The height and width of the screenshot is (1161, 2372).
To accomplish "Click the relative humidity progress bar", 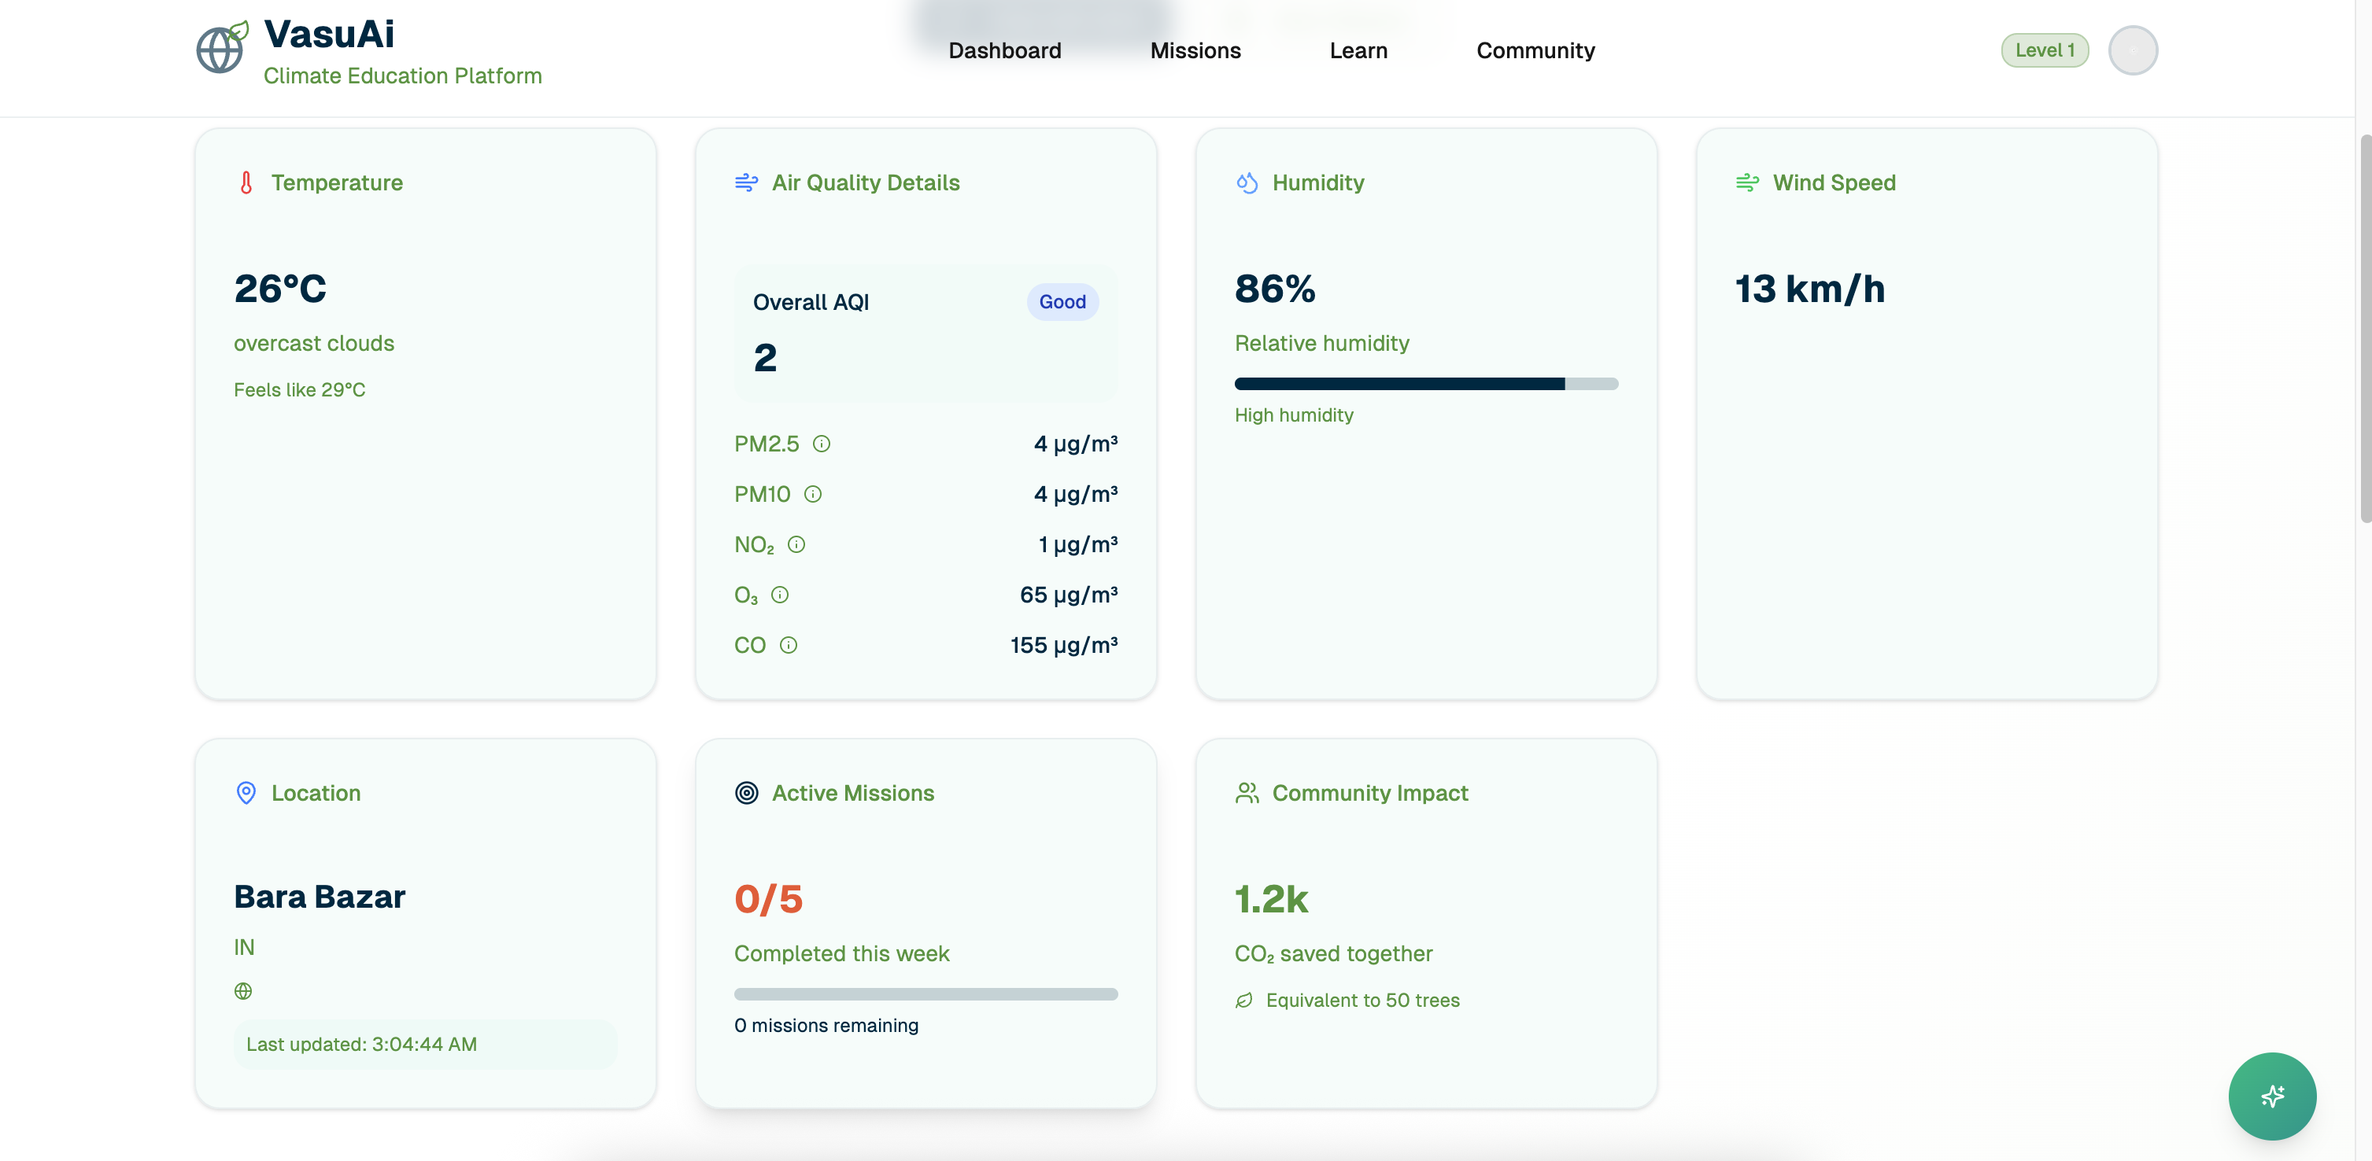I will click(1425, 384).
